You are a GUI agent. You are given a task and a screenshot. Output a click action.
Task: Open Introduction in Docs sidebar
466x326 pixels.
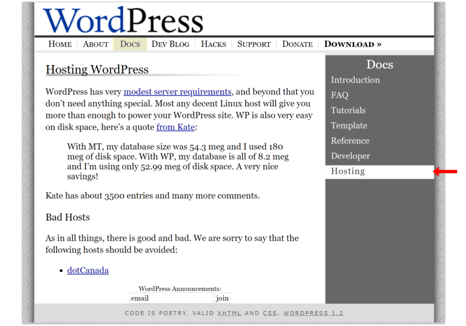pos(355,80)
